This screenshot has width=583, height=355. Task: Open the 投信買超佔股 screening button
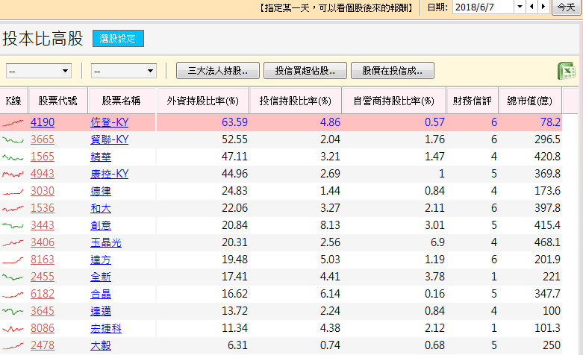(305, 71)
